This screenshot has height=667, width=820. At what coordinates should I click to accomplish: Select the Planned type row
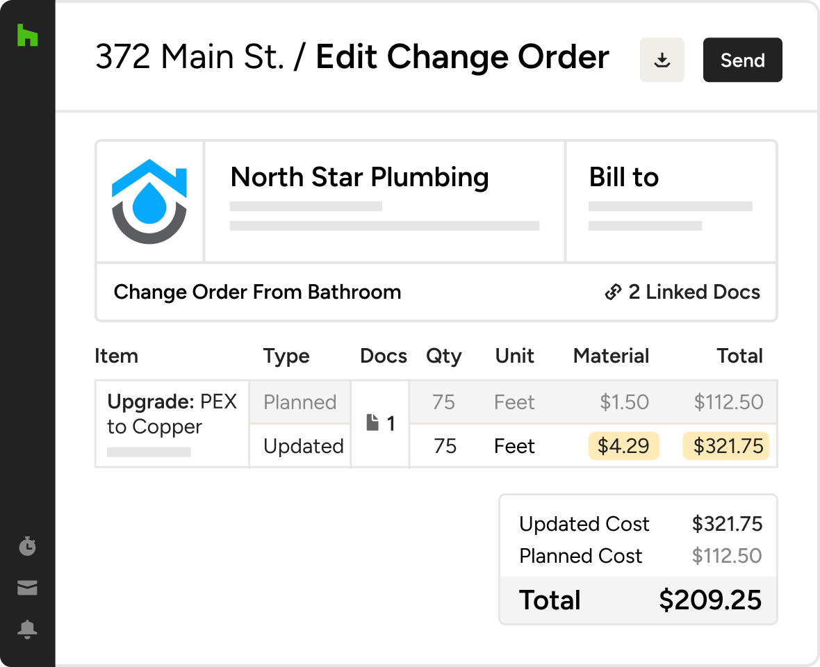click(300, 402)
